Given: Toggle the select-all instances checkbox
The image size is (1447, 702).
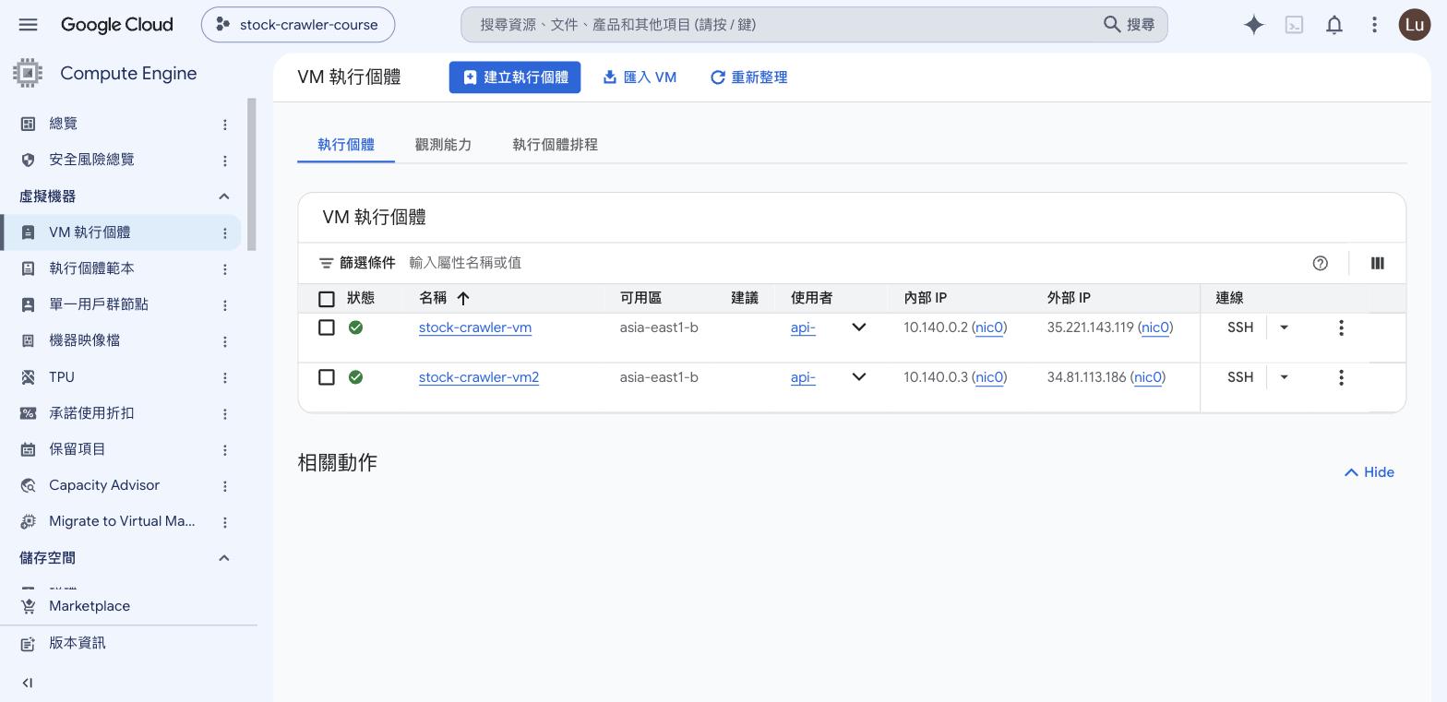Looking at the screenshot, I should [326, 299].
